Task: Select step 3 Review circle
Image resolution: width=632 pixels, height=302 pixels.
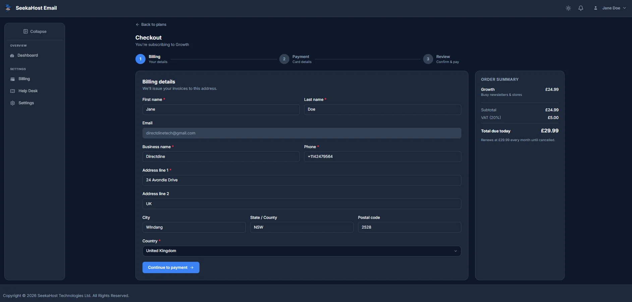Action: (428, 59)
